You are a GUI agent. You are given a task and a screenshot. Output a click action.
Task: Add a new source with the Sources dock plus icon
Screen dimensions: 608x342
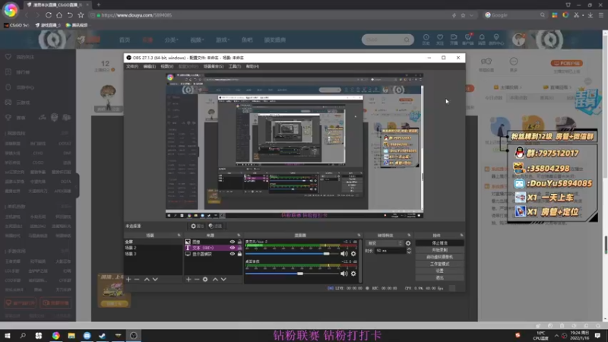click(188, 279)
